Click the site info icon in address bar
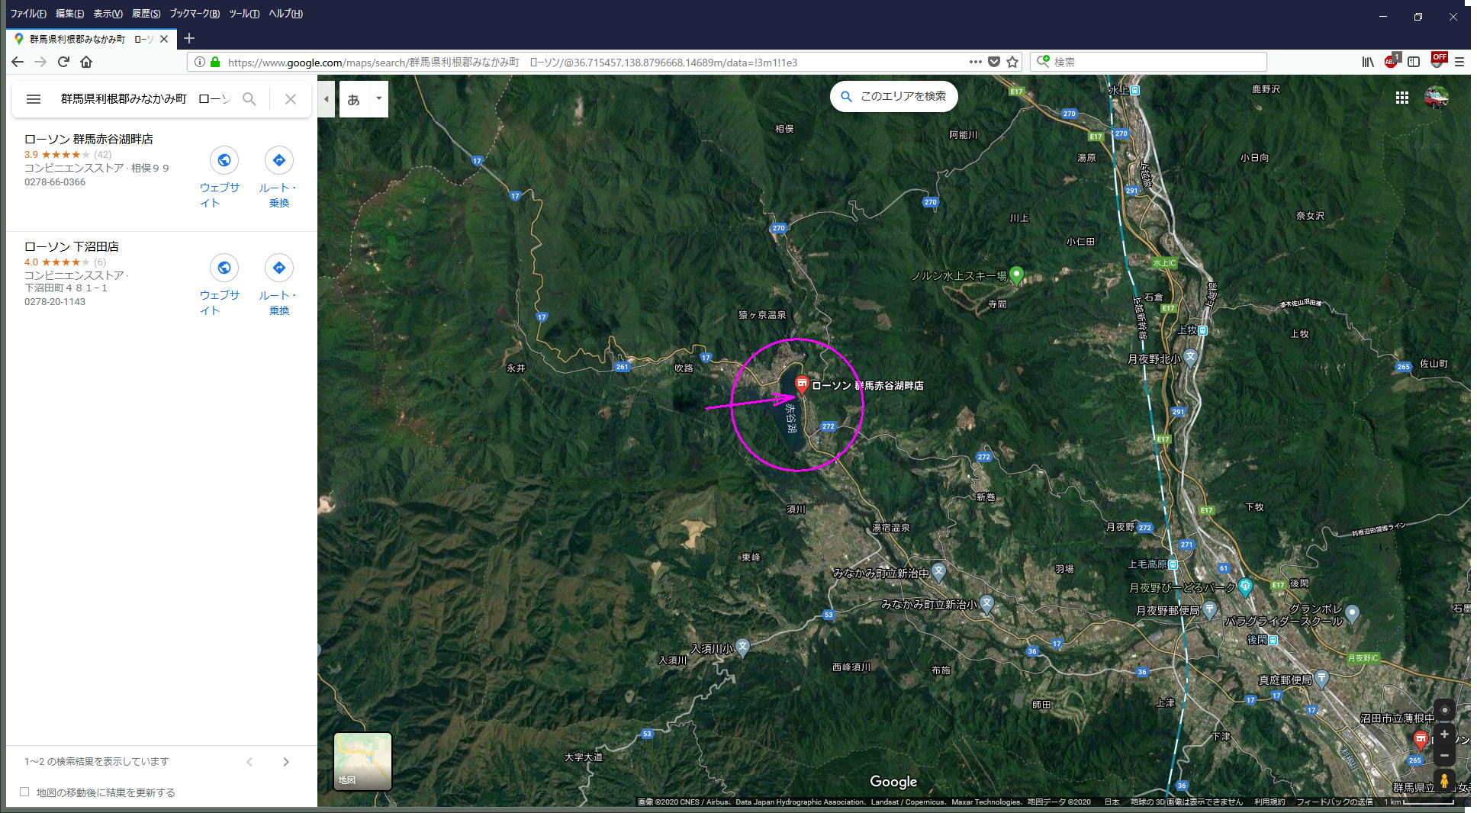 click(199, 62)
